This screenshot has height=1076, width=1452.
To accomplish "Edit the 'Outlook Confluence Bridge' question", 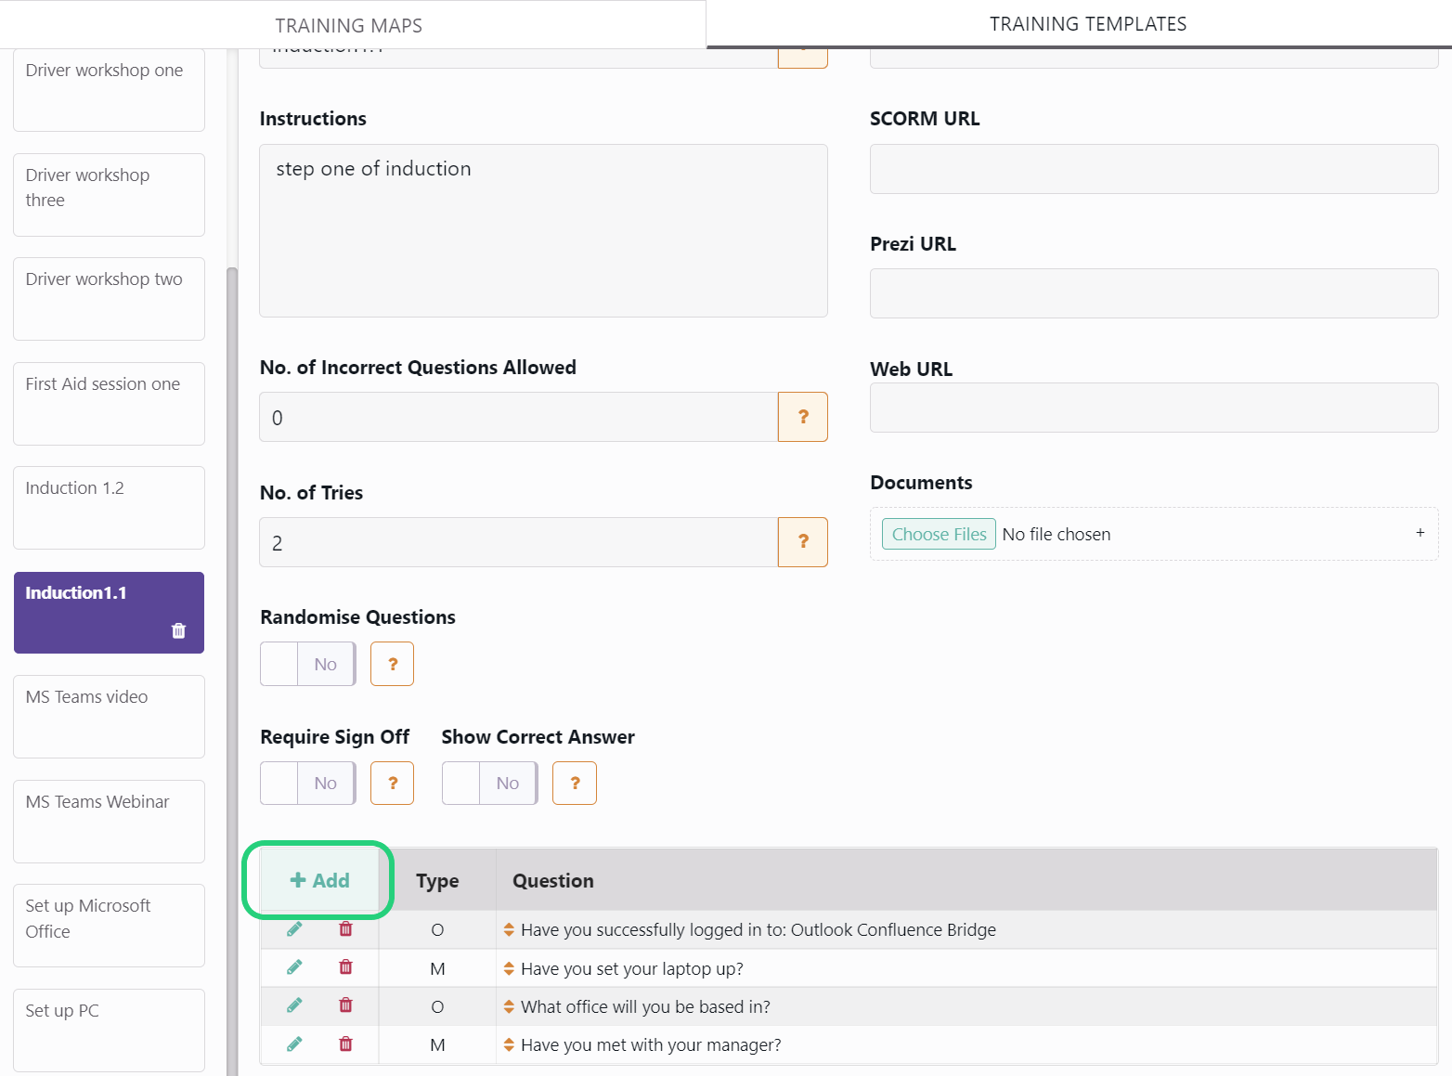I will pyautogui.click(x=294, y=929).
